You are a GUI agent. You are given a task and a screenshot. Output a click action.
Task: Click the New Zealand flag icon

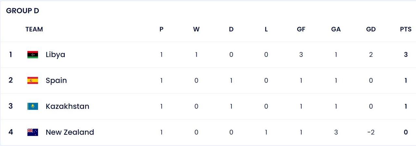click(x=32, y=132)
